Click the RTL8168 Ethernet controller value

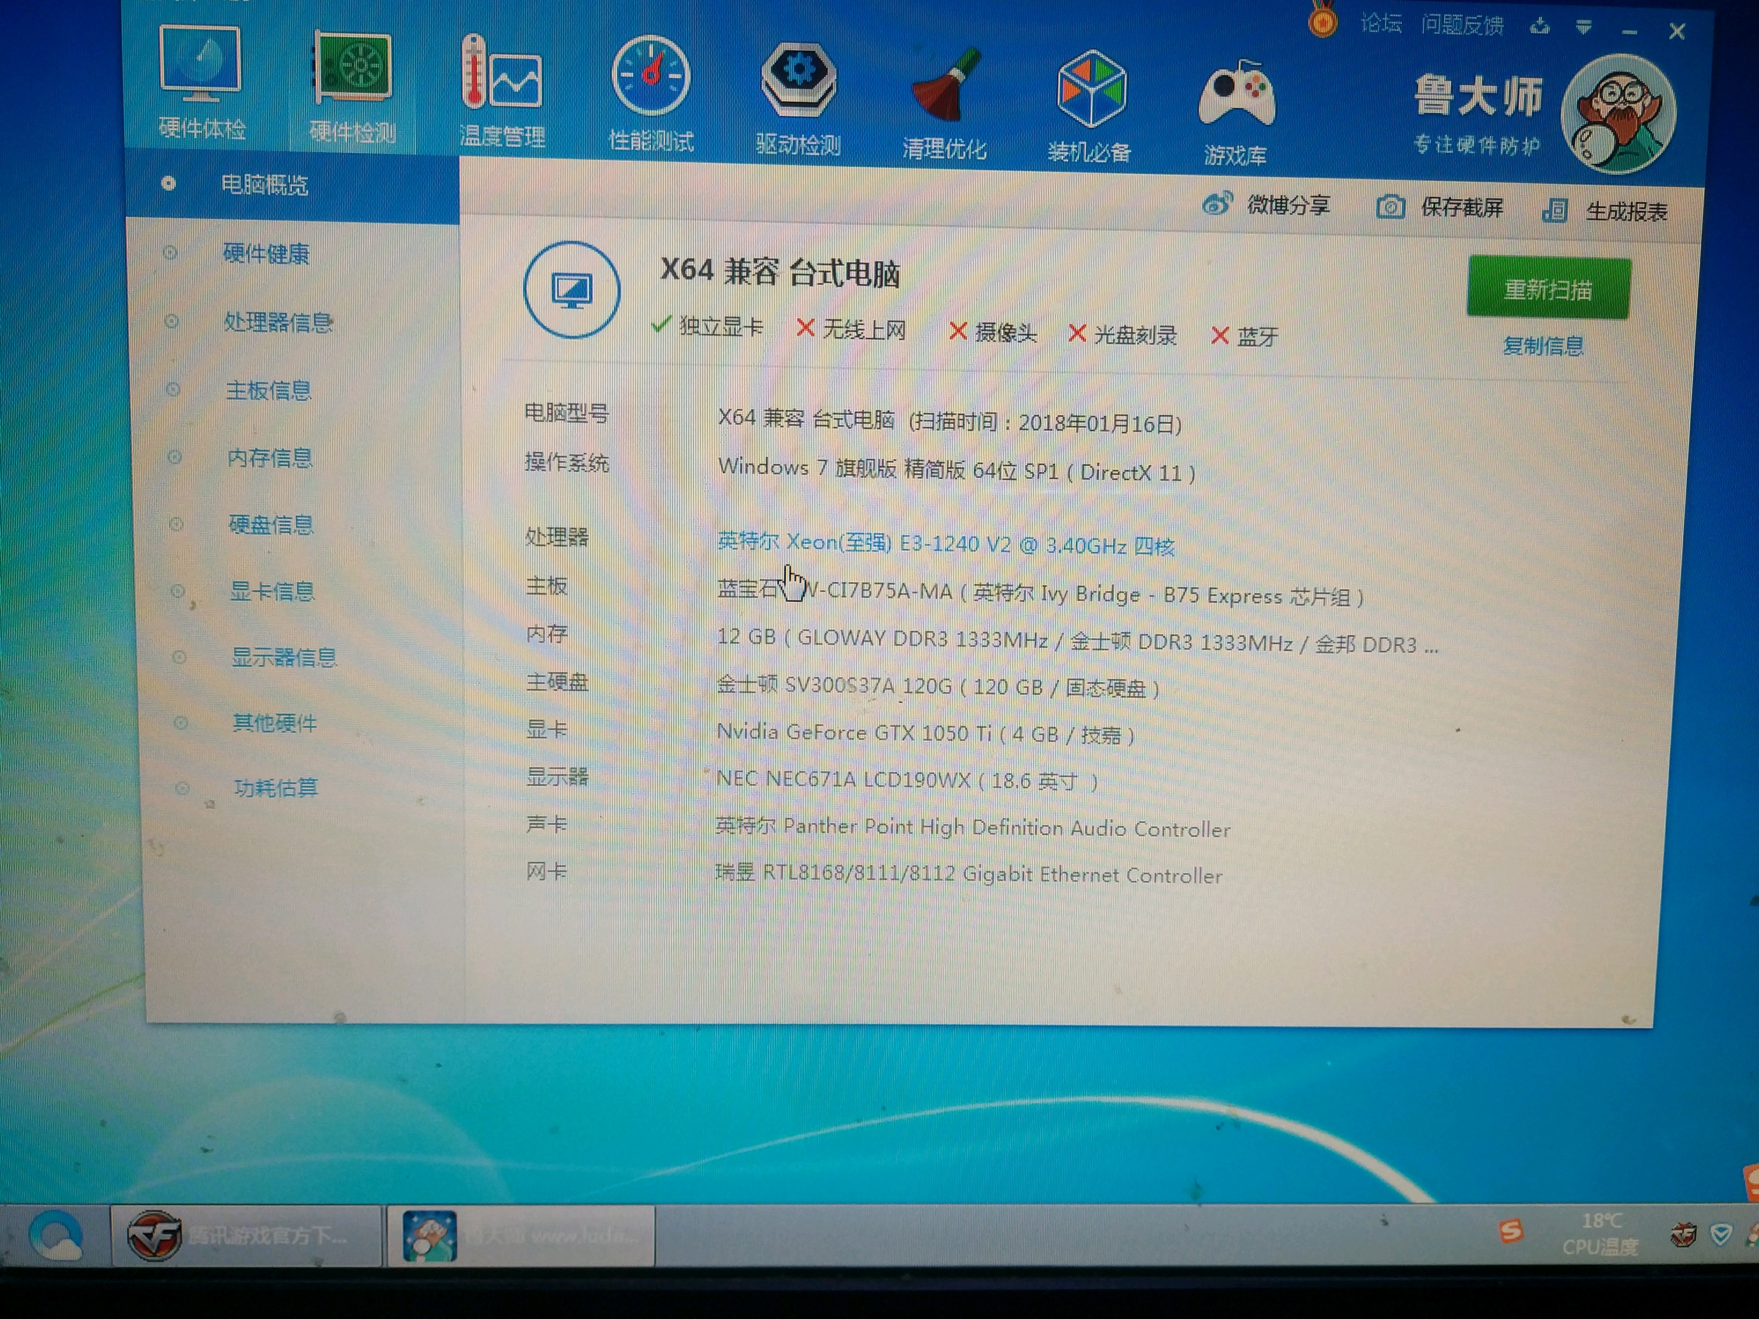pos(969,874)
